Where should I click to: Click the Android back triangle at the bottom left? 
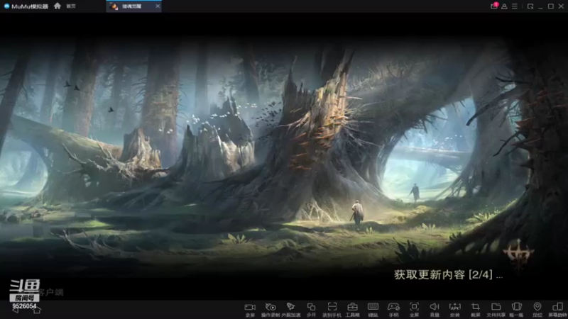coord(15,310)
